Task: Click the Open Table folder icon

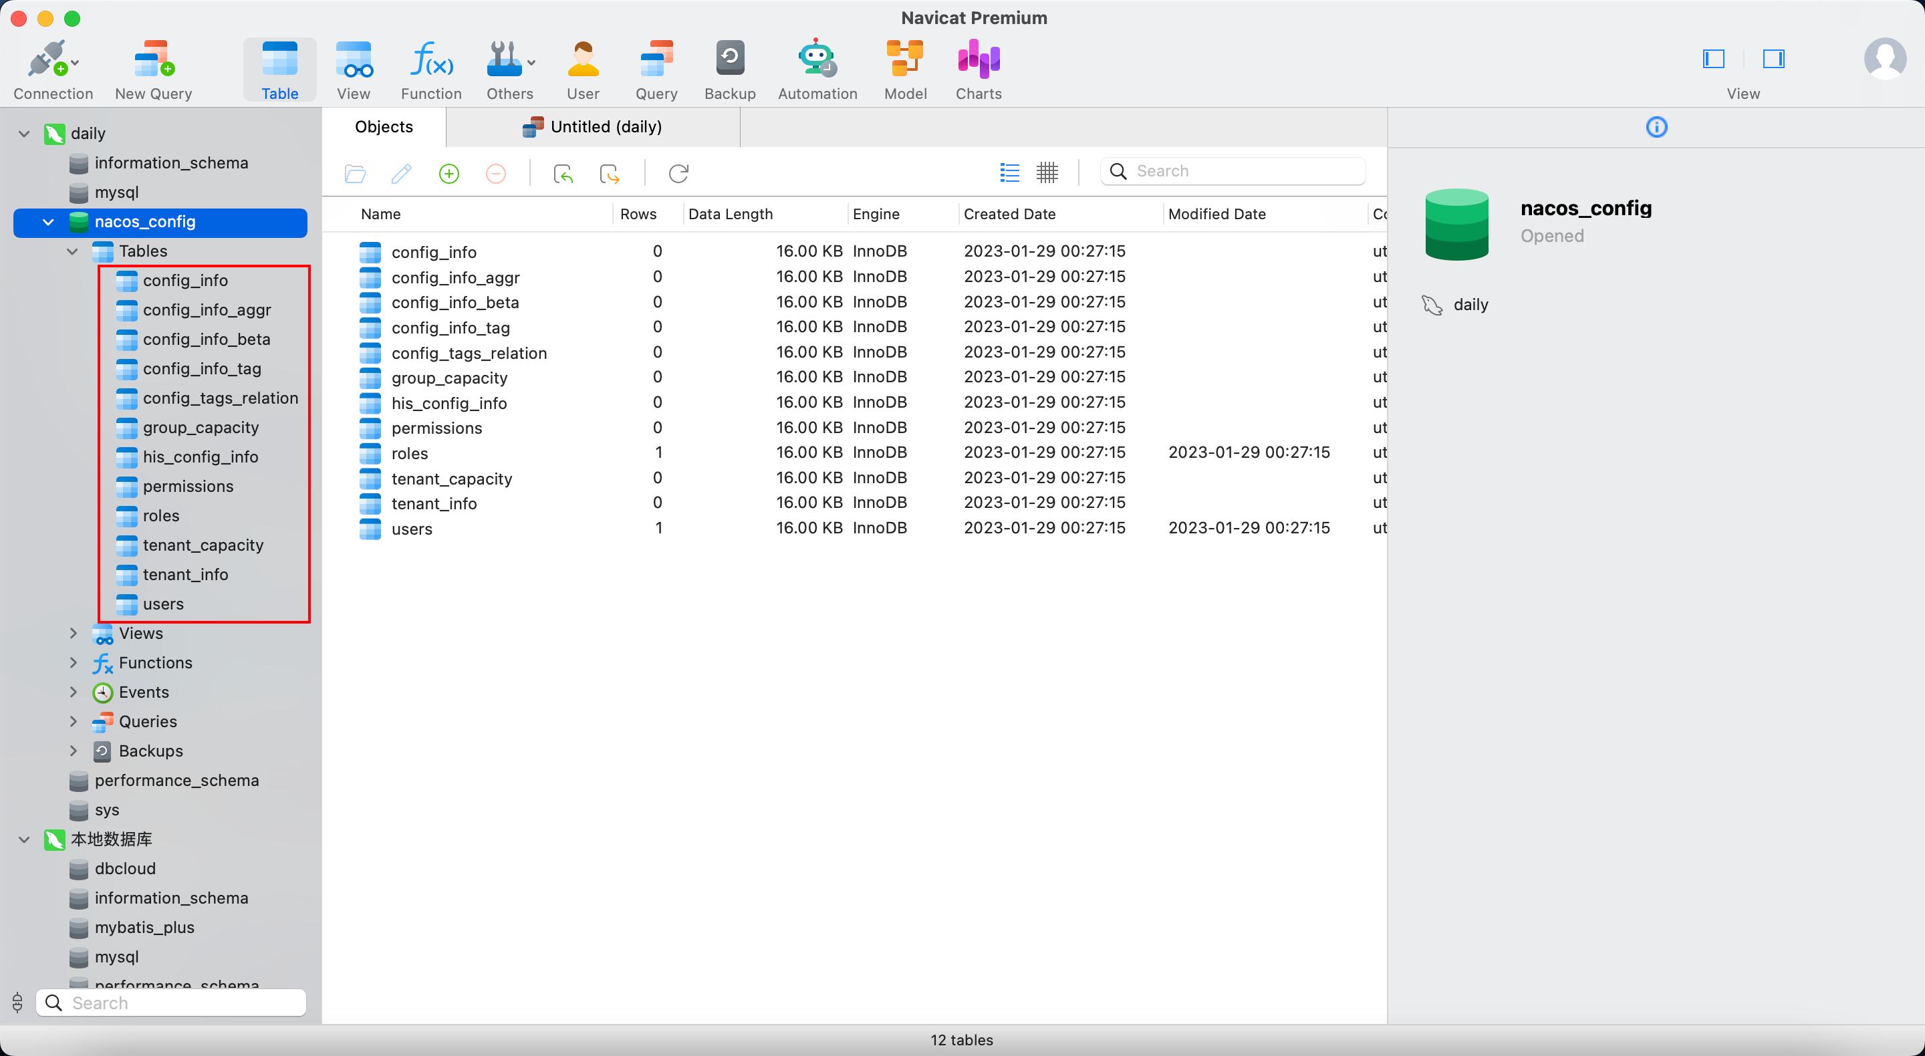Action: pos(355,174)
